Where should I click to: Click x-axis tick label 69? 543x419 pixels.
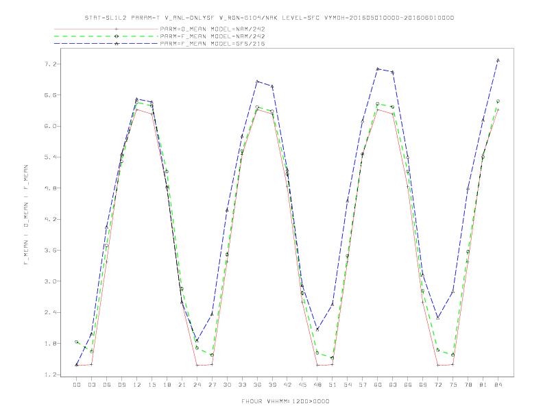pyautogui.click(x=423, y=385)
